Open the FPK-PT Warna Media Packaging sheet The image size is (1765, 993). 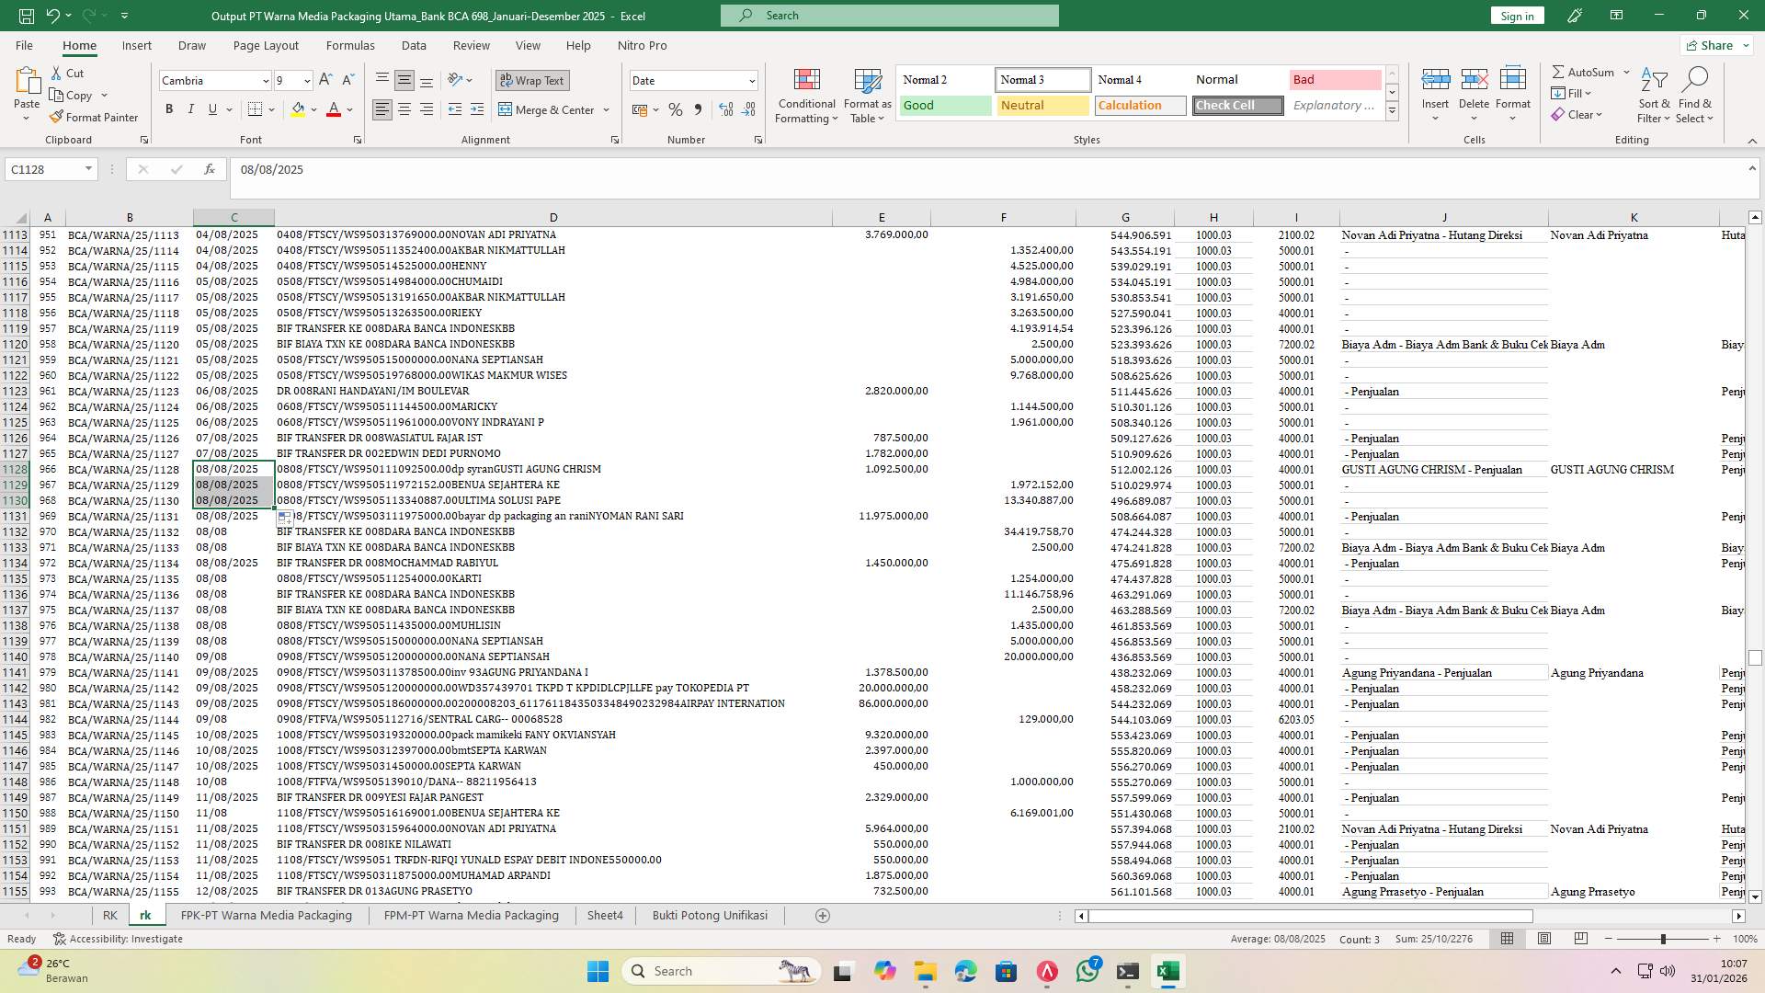point(267,915)
